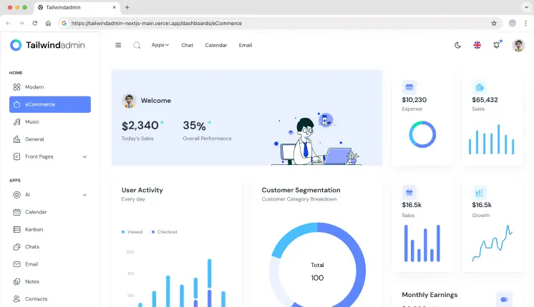Open the browser three-dot menu

(526, 23)
